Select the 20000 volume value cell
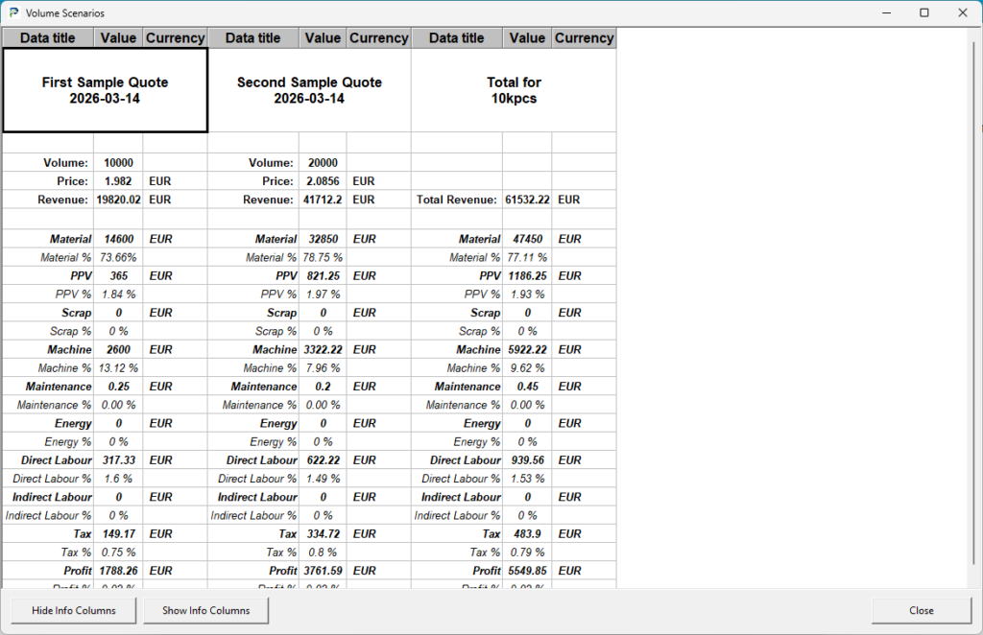The height and width of the screenshot is (635, 983). click(323, 163)
